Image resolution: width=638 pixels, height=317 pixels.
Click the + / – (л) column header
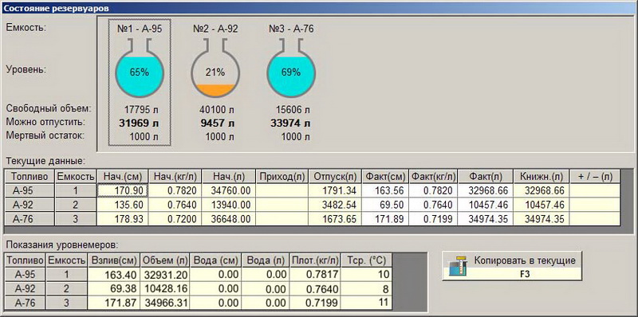point(595,176)
